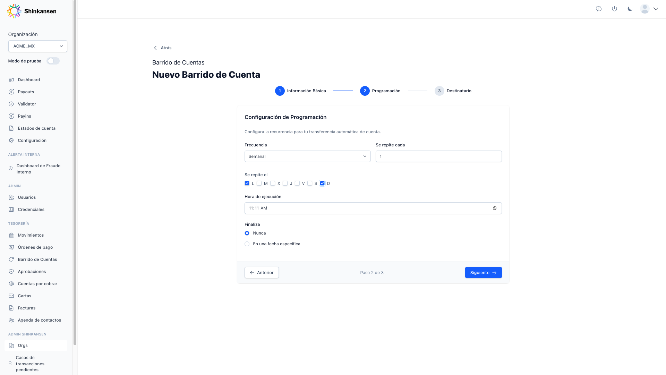Click the Movimientos bank icon
The image size is (666, 375).
pyautogui.click(x=11, y=235)
